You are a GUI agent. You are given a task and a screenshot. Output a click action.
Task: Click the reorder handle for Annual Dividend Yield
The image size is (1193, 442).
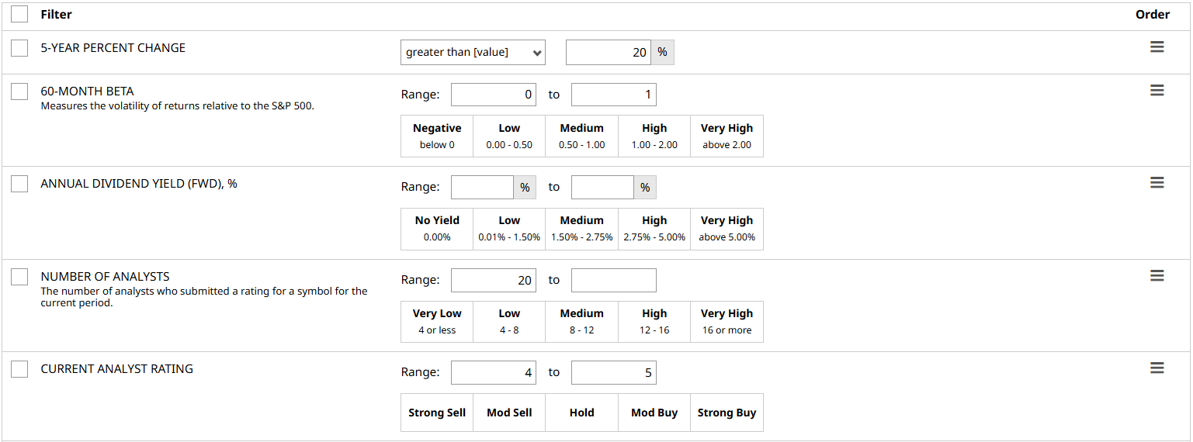1157,183
